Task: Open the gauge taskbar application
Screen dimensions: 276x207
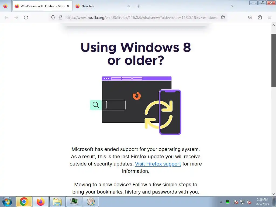Action: (x=91, y=202)
